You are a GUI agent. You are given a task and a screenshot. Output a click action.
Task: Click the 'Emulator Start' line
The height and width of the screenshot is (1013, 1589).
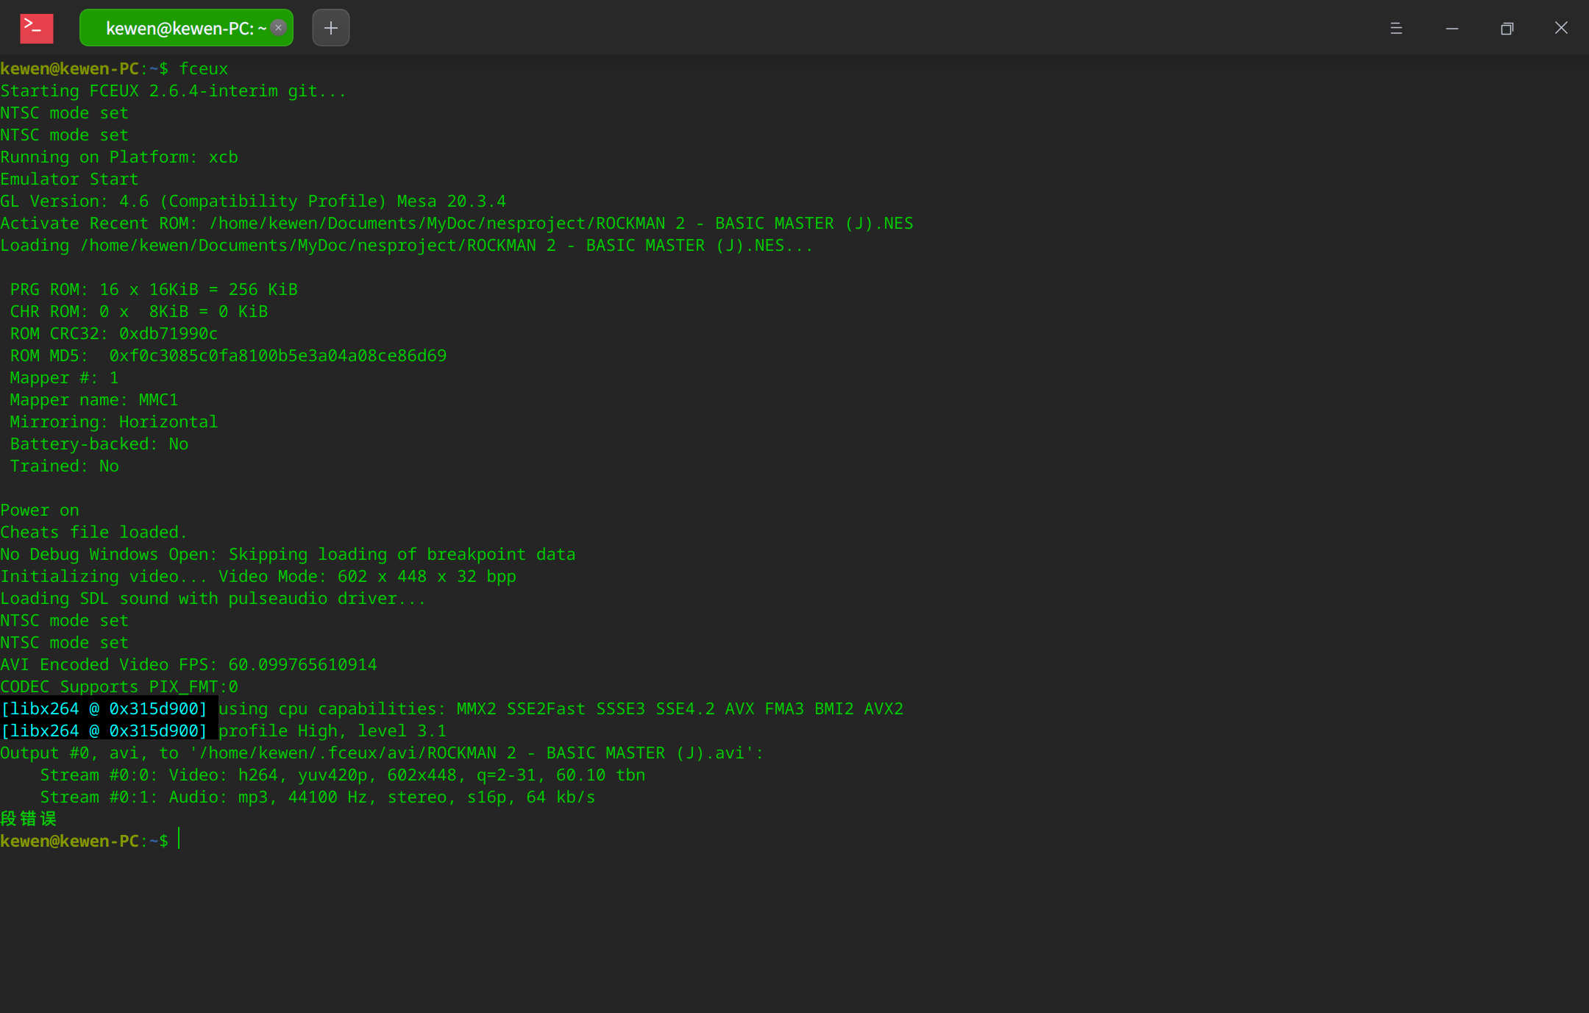(69, 179)
